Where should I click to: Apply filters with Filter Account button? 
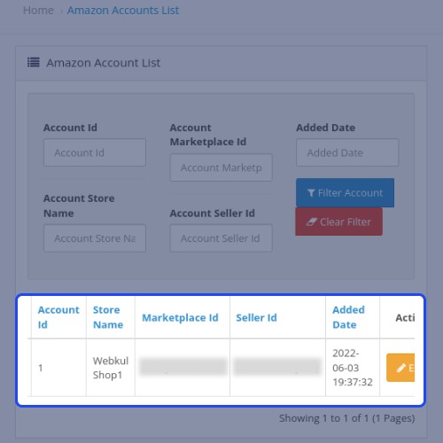point(345,192)
